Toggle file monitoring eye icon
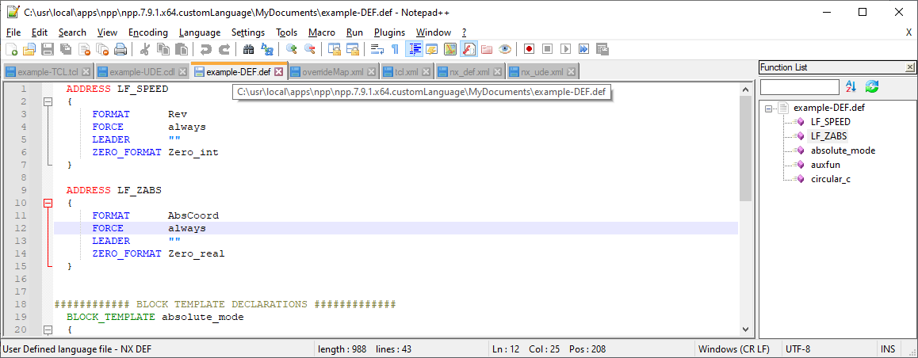918x358 pixels. click(505, 49)
